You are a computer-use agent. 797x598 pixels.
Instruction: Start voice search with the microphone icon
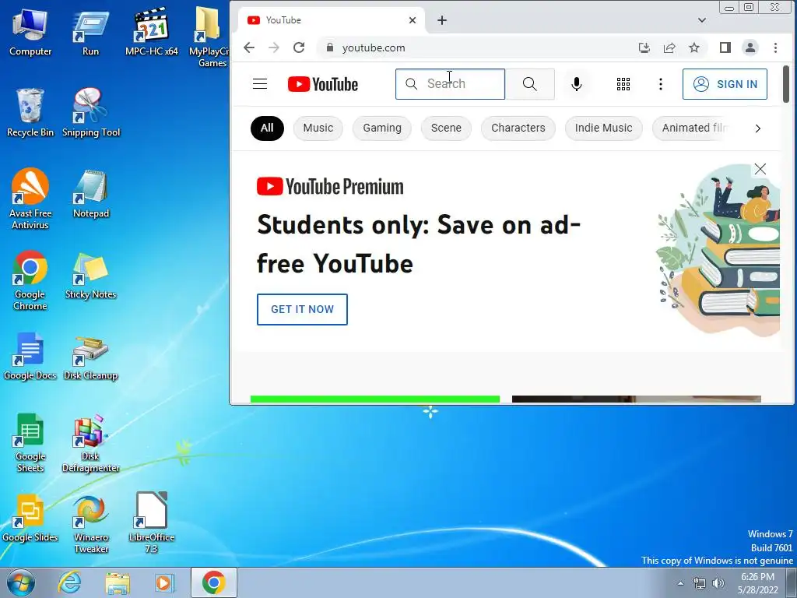point(577,84)
